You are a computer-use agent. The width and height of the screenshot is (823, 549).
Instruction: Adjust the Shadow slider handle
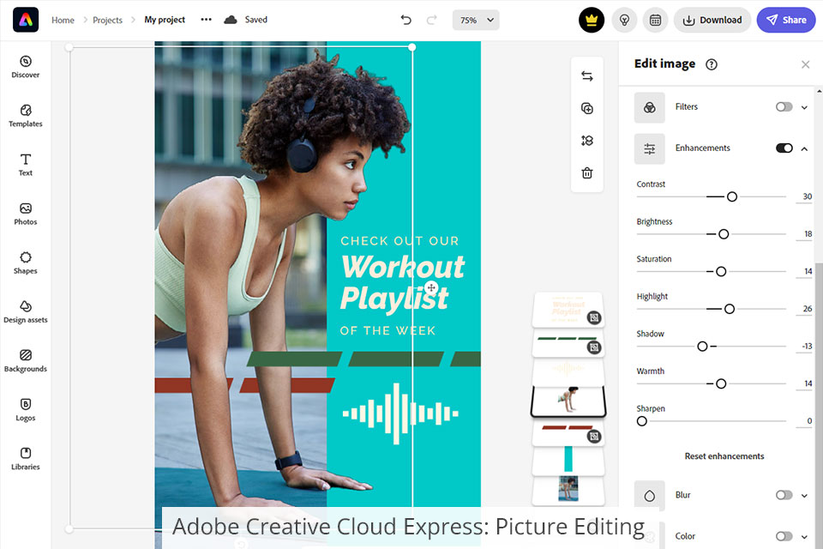[x=702, y=347]
